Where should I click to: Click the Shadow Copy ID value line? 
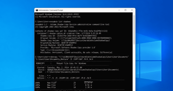pyautogui.click(x=68, y=36)
